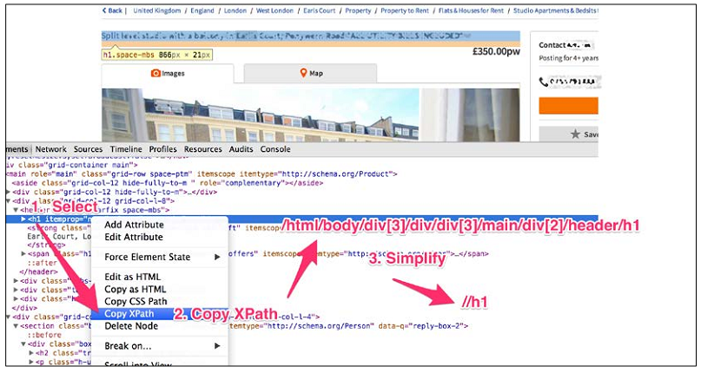The width and height of the screenshot is (701, 373).
Task: Click the star icon on the Save button
Action: click(x=574, y=134)
